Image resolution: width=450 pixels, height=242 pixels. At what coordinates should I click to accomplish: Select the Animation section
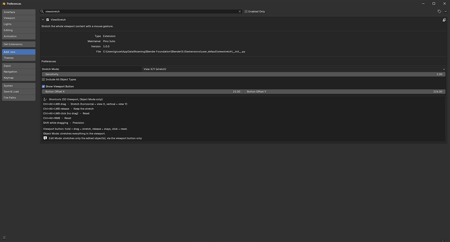19,36
